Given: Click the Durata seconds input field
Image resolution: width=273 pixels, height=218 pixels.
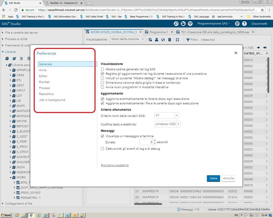Looking at the screenshot, I should coord(146,142).
